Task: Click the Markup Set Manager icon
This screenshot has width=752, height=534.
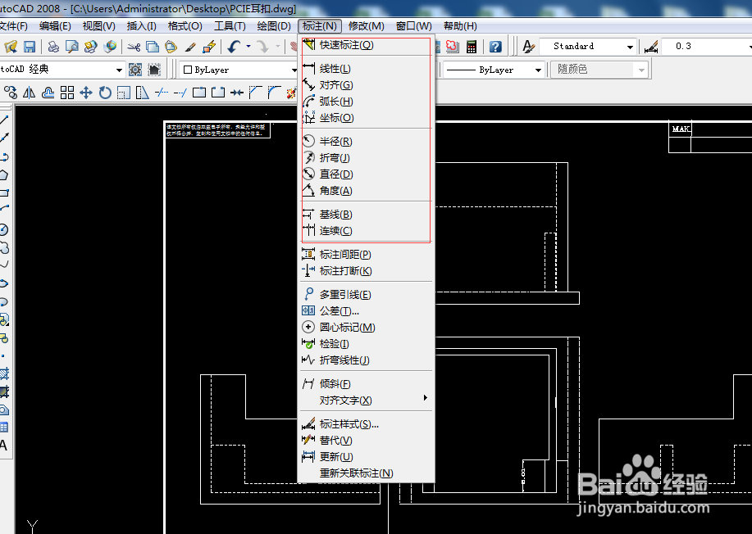Action: [452, 47]
